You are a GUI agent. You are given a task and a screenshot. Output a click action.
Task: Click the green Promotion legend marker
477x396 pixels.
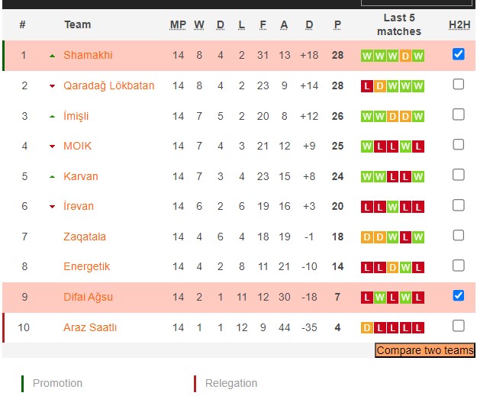coord(23,383)
